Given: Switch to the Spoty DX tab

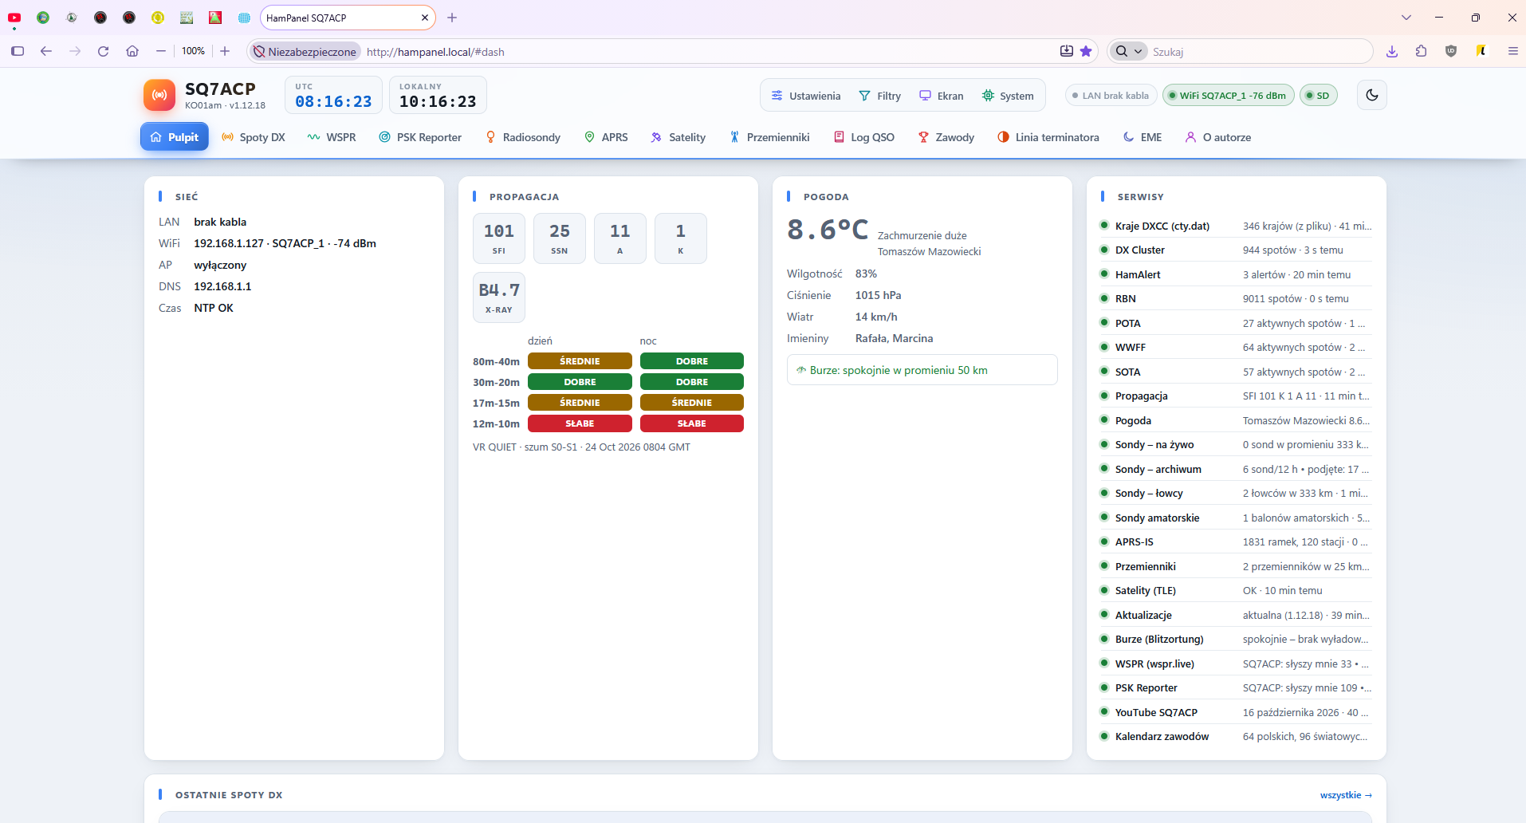Looking at the screenshot, I should [253, 137].
